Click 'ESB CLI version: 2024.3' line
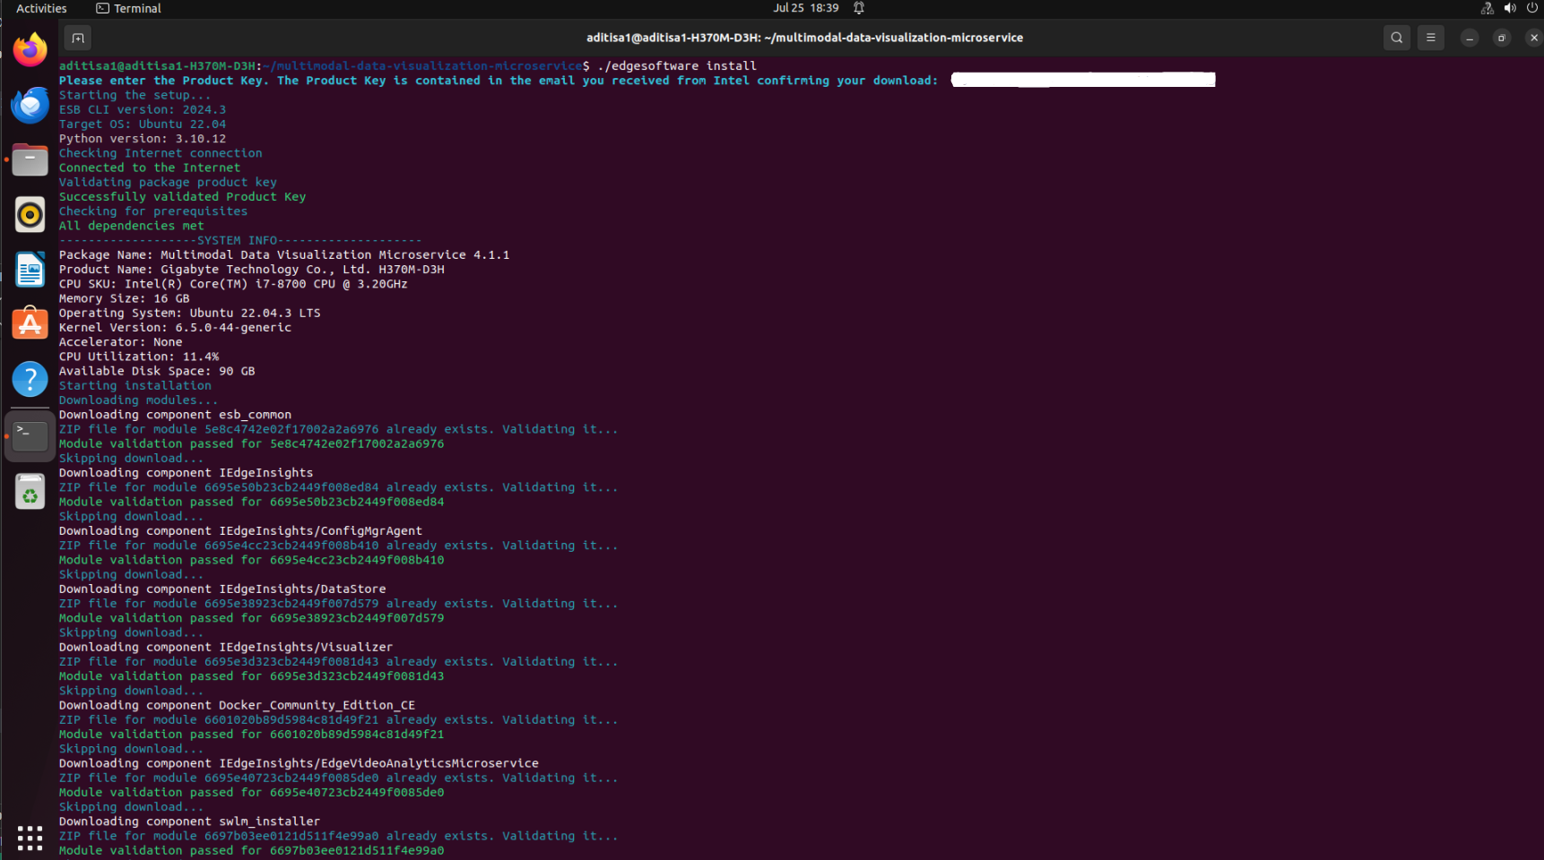The width and height of the screenshot is (1544, 860). [143, 109]
